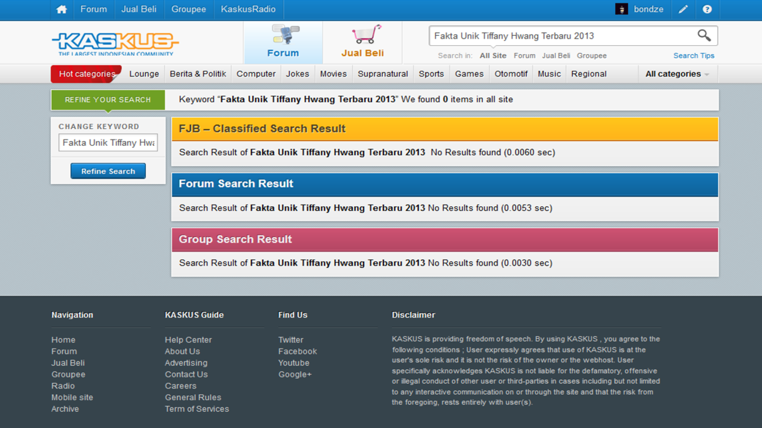Go to home via house icon
Image resolution: width=762 pixels, height=428 pixels.
pyautogui.click(x=61, y=10)
